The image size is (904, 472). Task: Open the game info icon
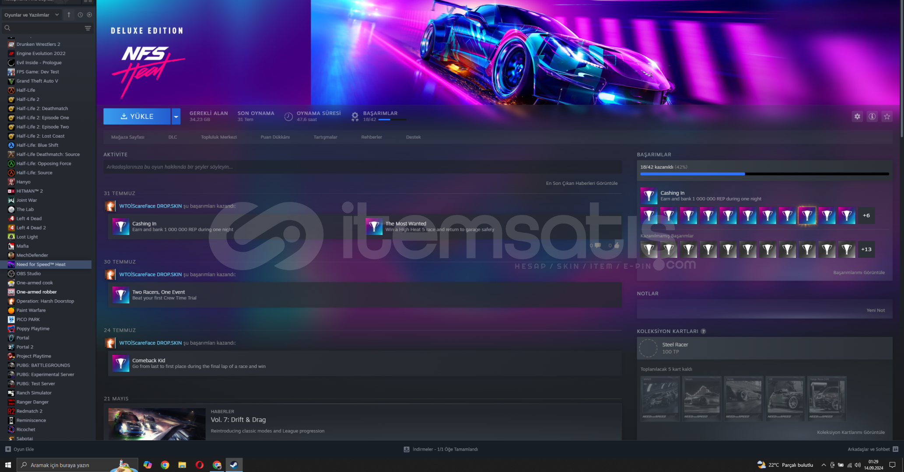872,116
